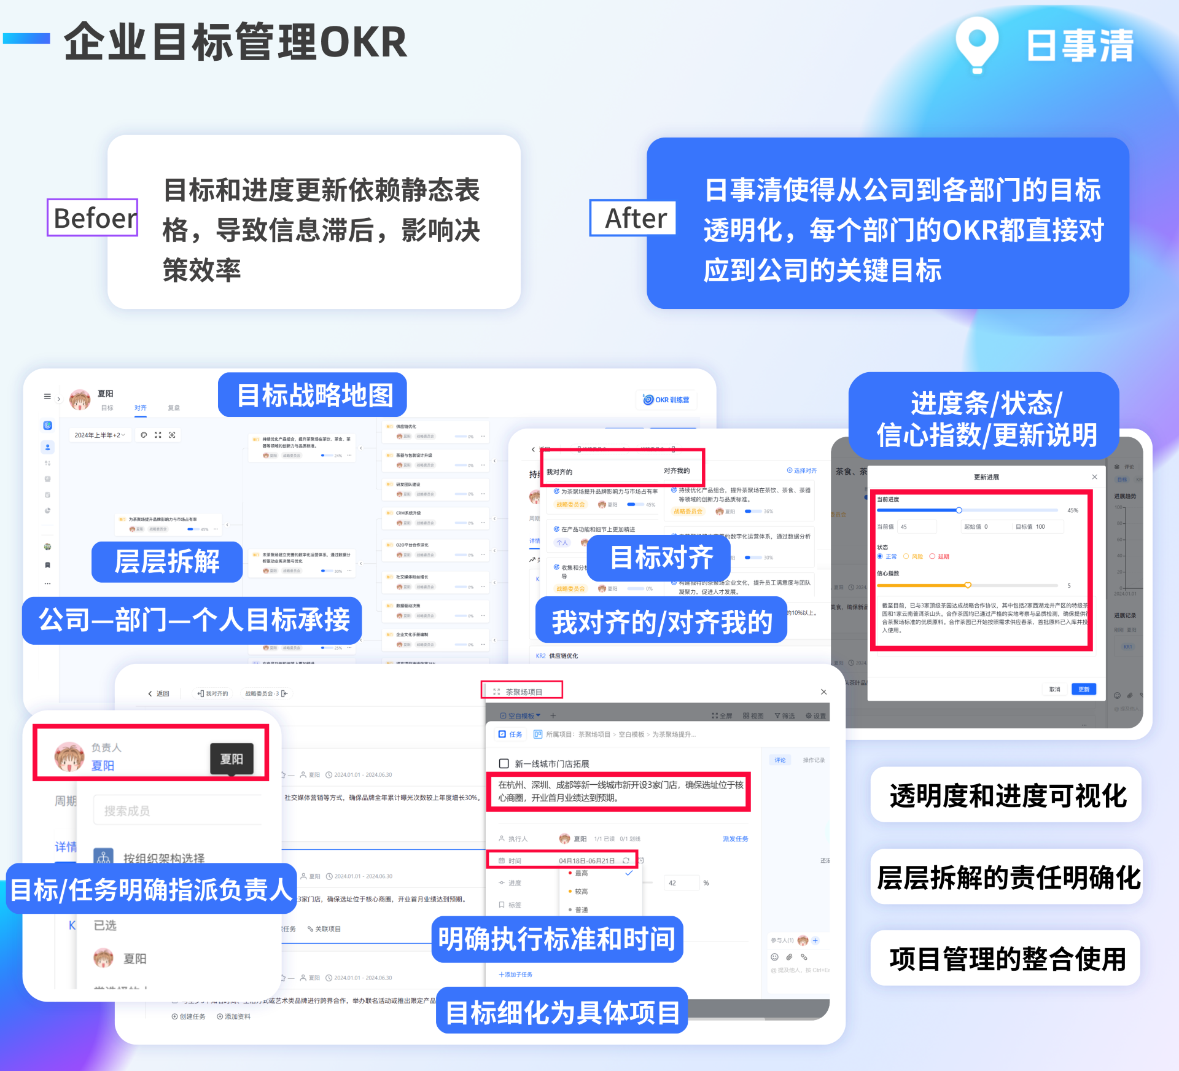Click the 我对齐的 chip in detail header

[x=213, y=693]
